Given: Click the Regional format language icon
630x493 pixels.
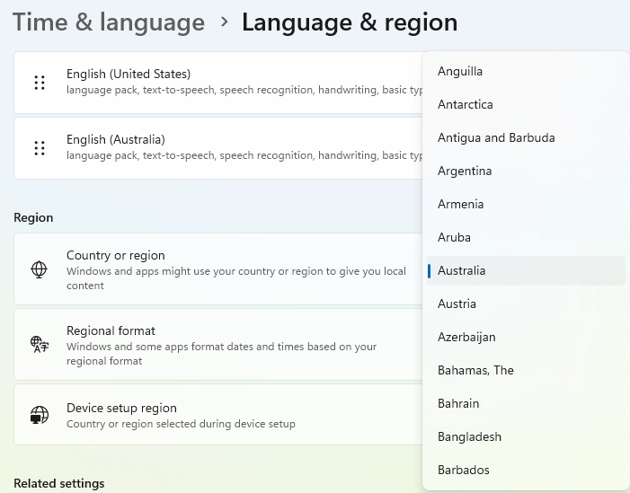Looking at the screenshot, I should click(x=40, y=345).
